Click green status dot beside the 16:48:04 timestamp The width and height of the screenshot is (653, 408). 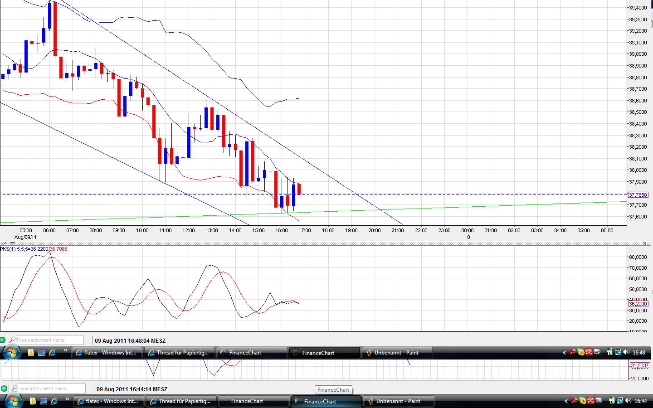3,340
